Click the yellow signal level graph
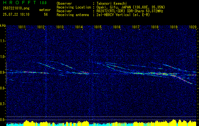 [x=101, y=123]
